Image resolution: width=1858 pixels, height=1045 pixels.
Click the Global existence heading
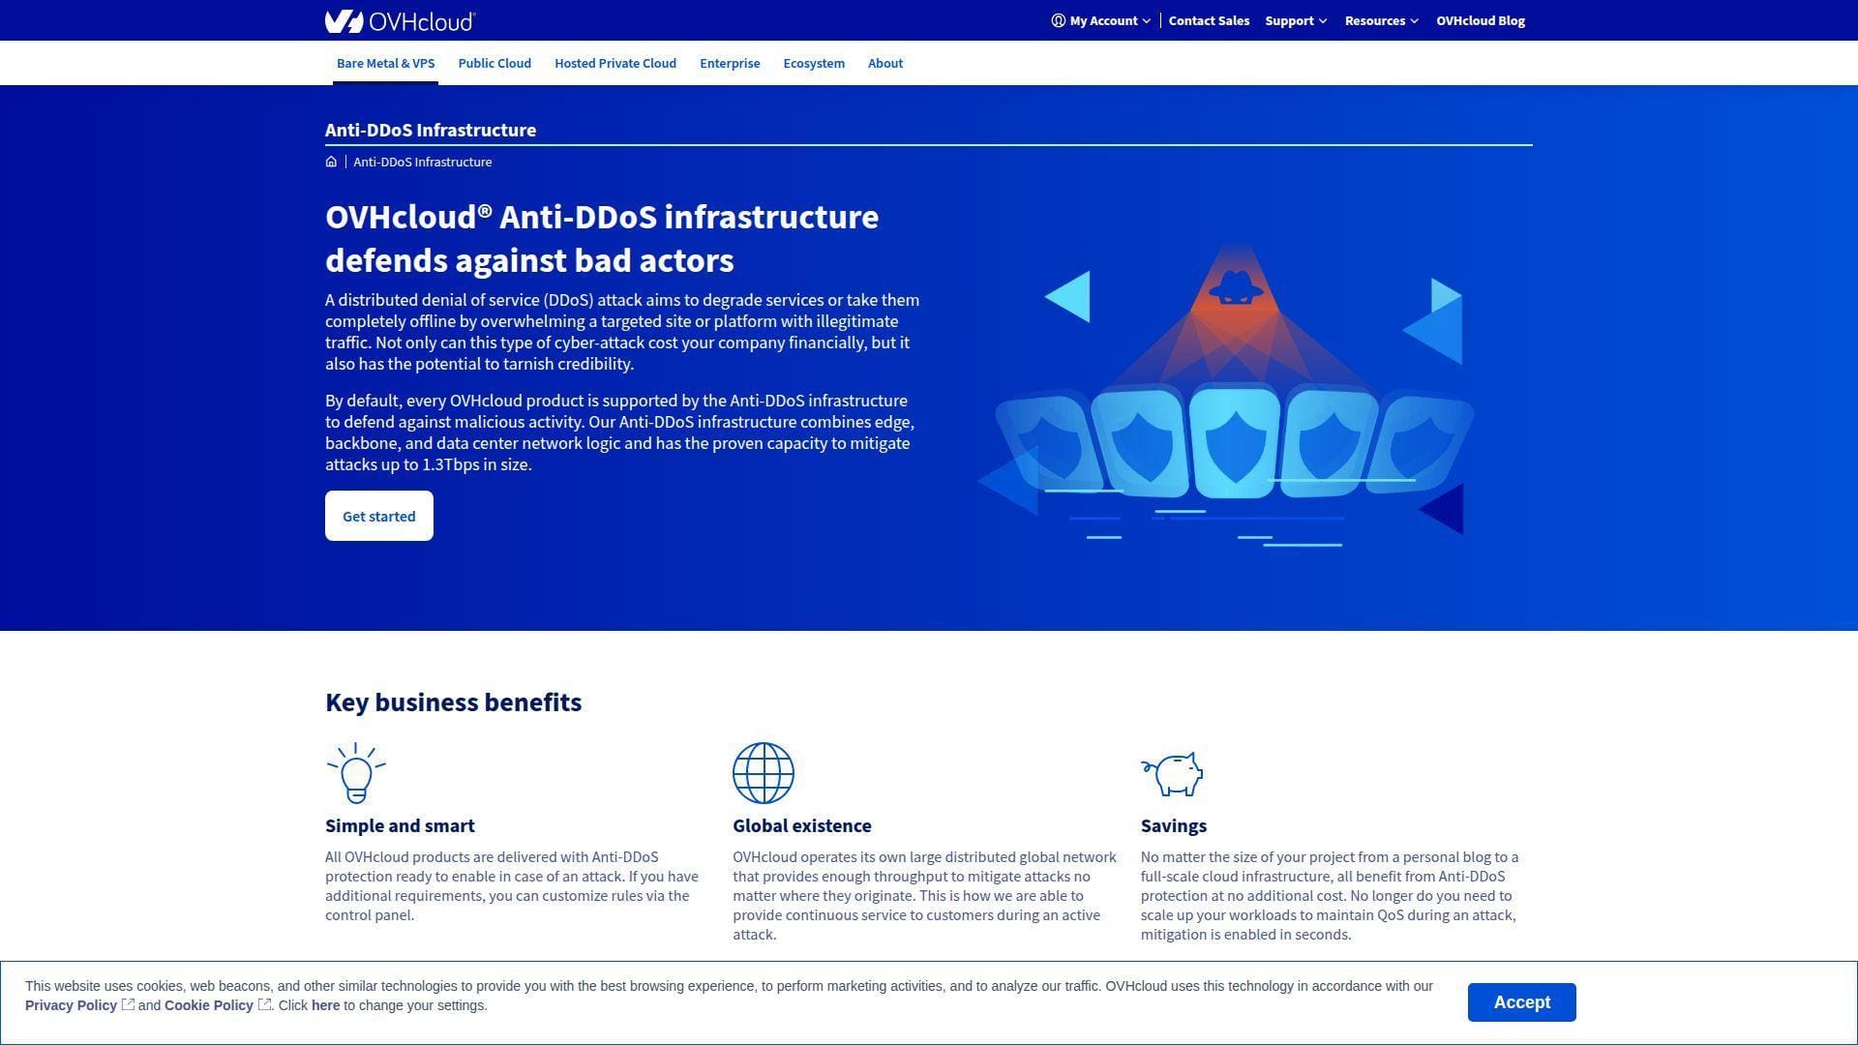click(801, 825)
